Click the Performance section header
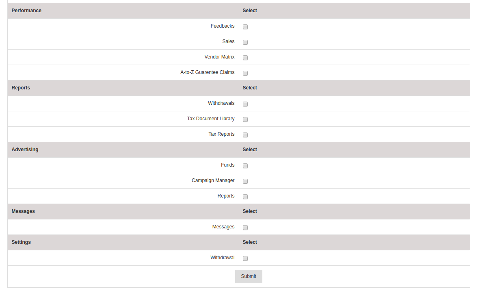 coord(26,11)
